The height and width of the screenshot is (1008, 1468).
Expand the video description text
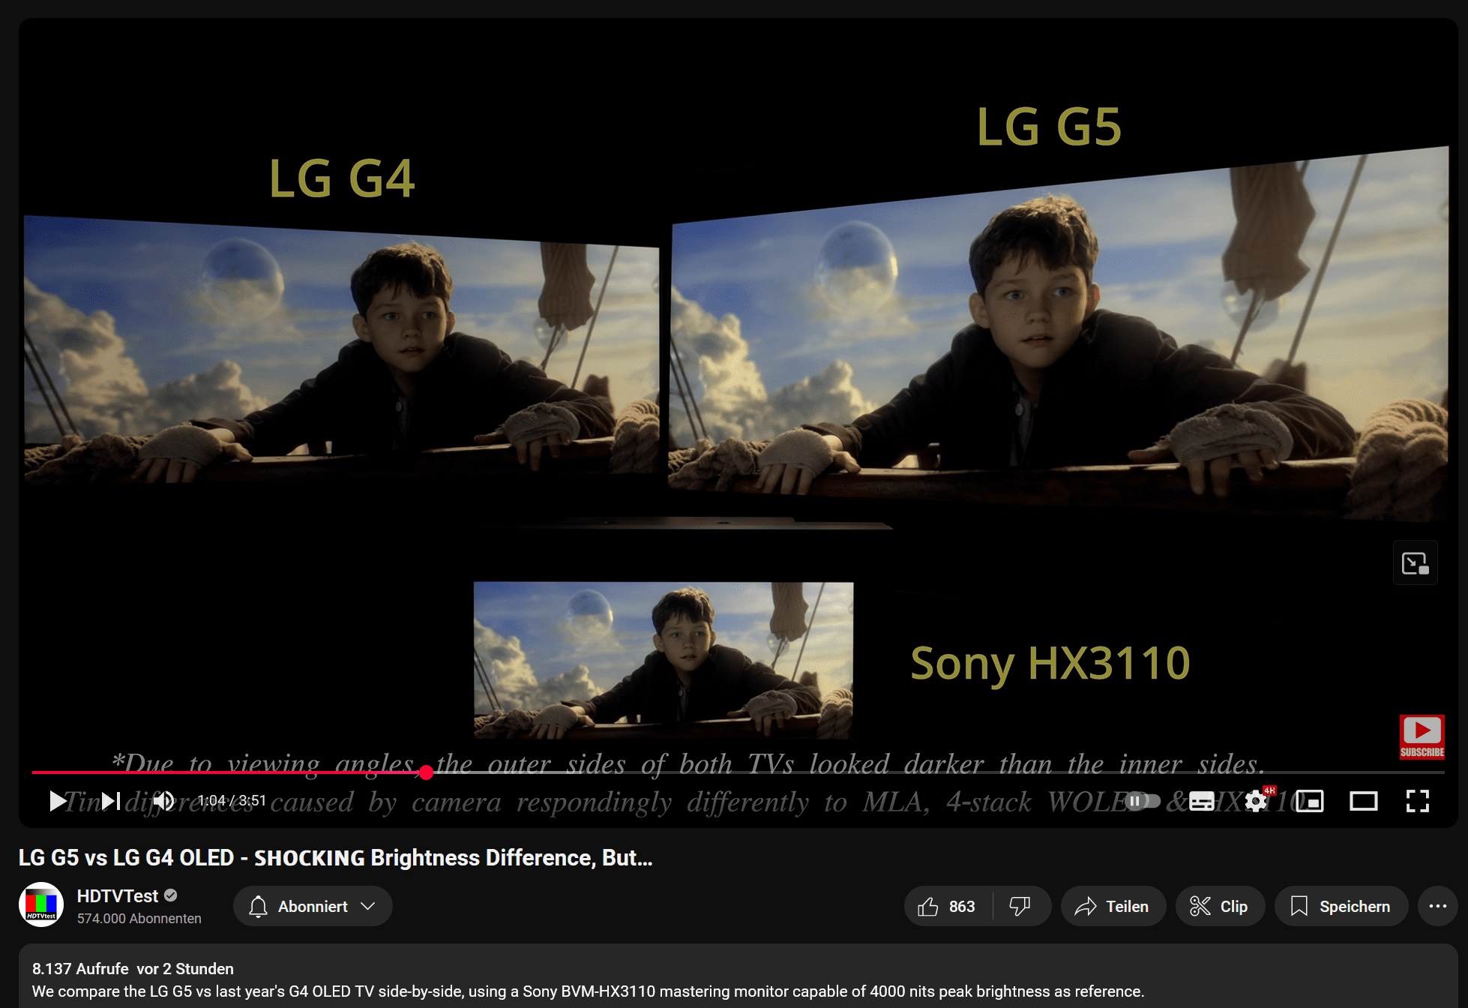click(588, 991)
